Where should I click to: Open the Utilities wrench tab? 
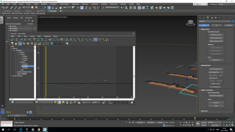coord(219,18)
